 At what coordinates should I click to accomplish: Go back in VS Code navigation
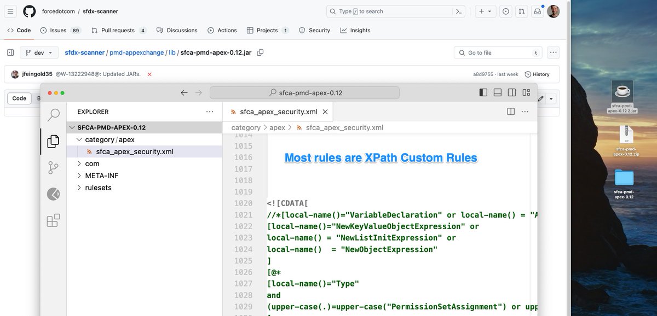(x=185, y=93)
